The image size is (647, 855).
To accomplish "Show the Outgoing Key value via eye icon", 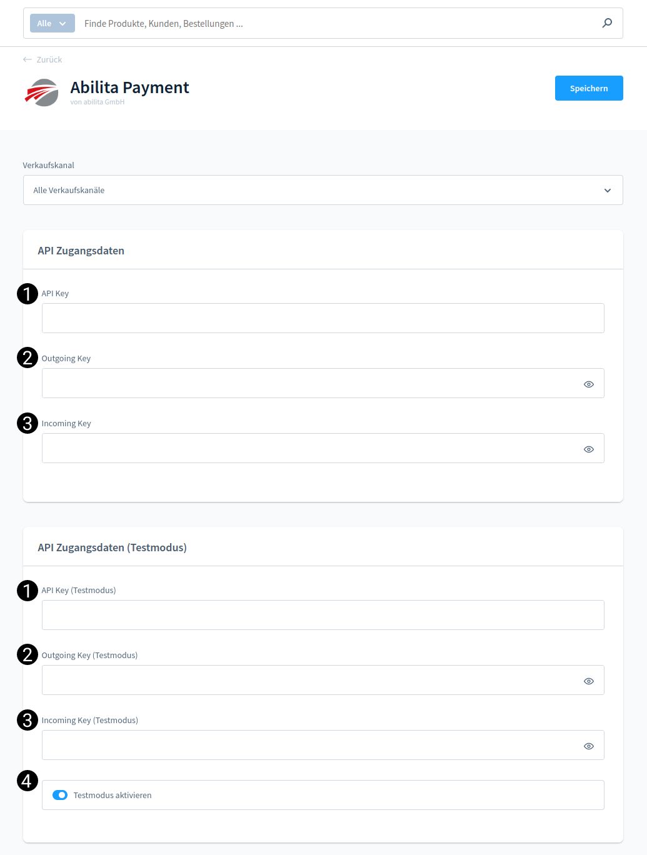I will pyautogui.click(x=589, y=384).
